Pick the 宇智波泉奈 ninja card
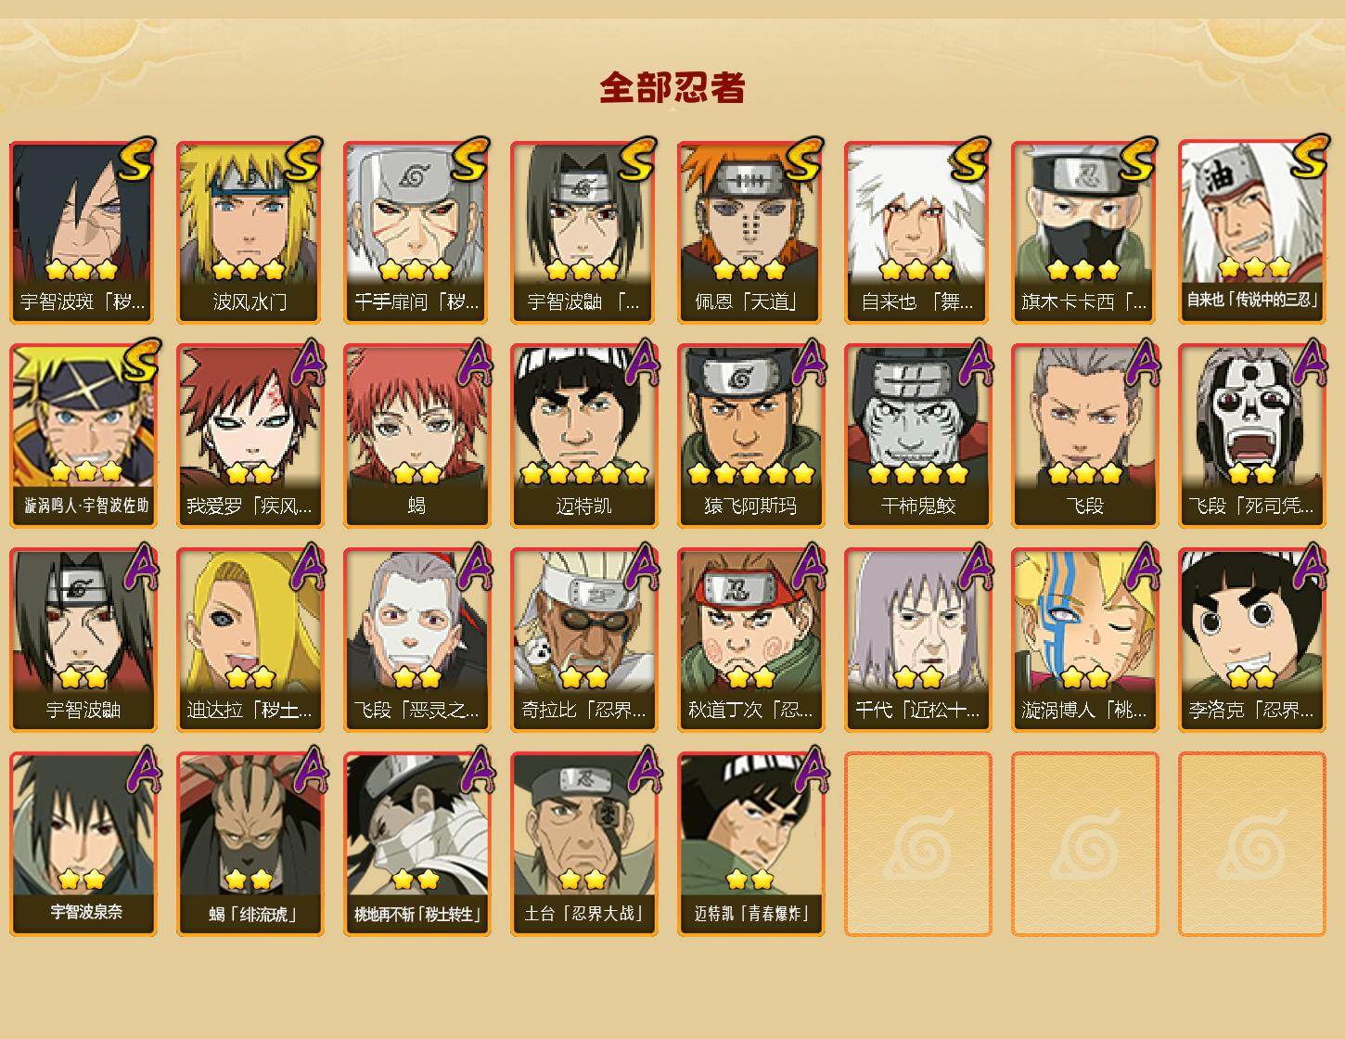This screenshot has width=1345, height=1039. coord(83,843)
